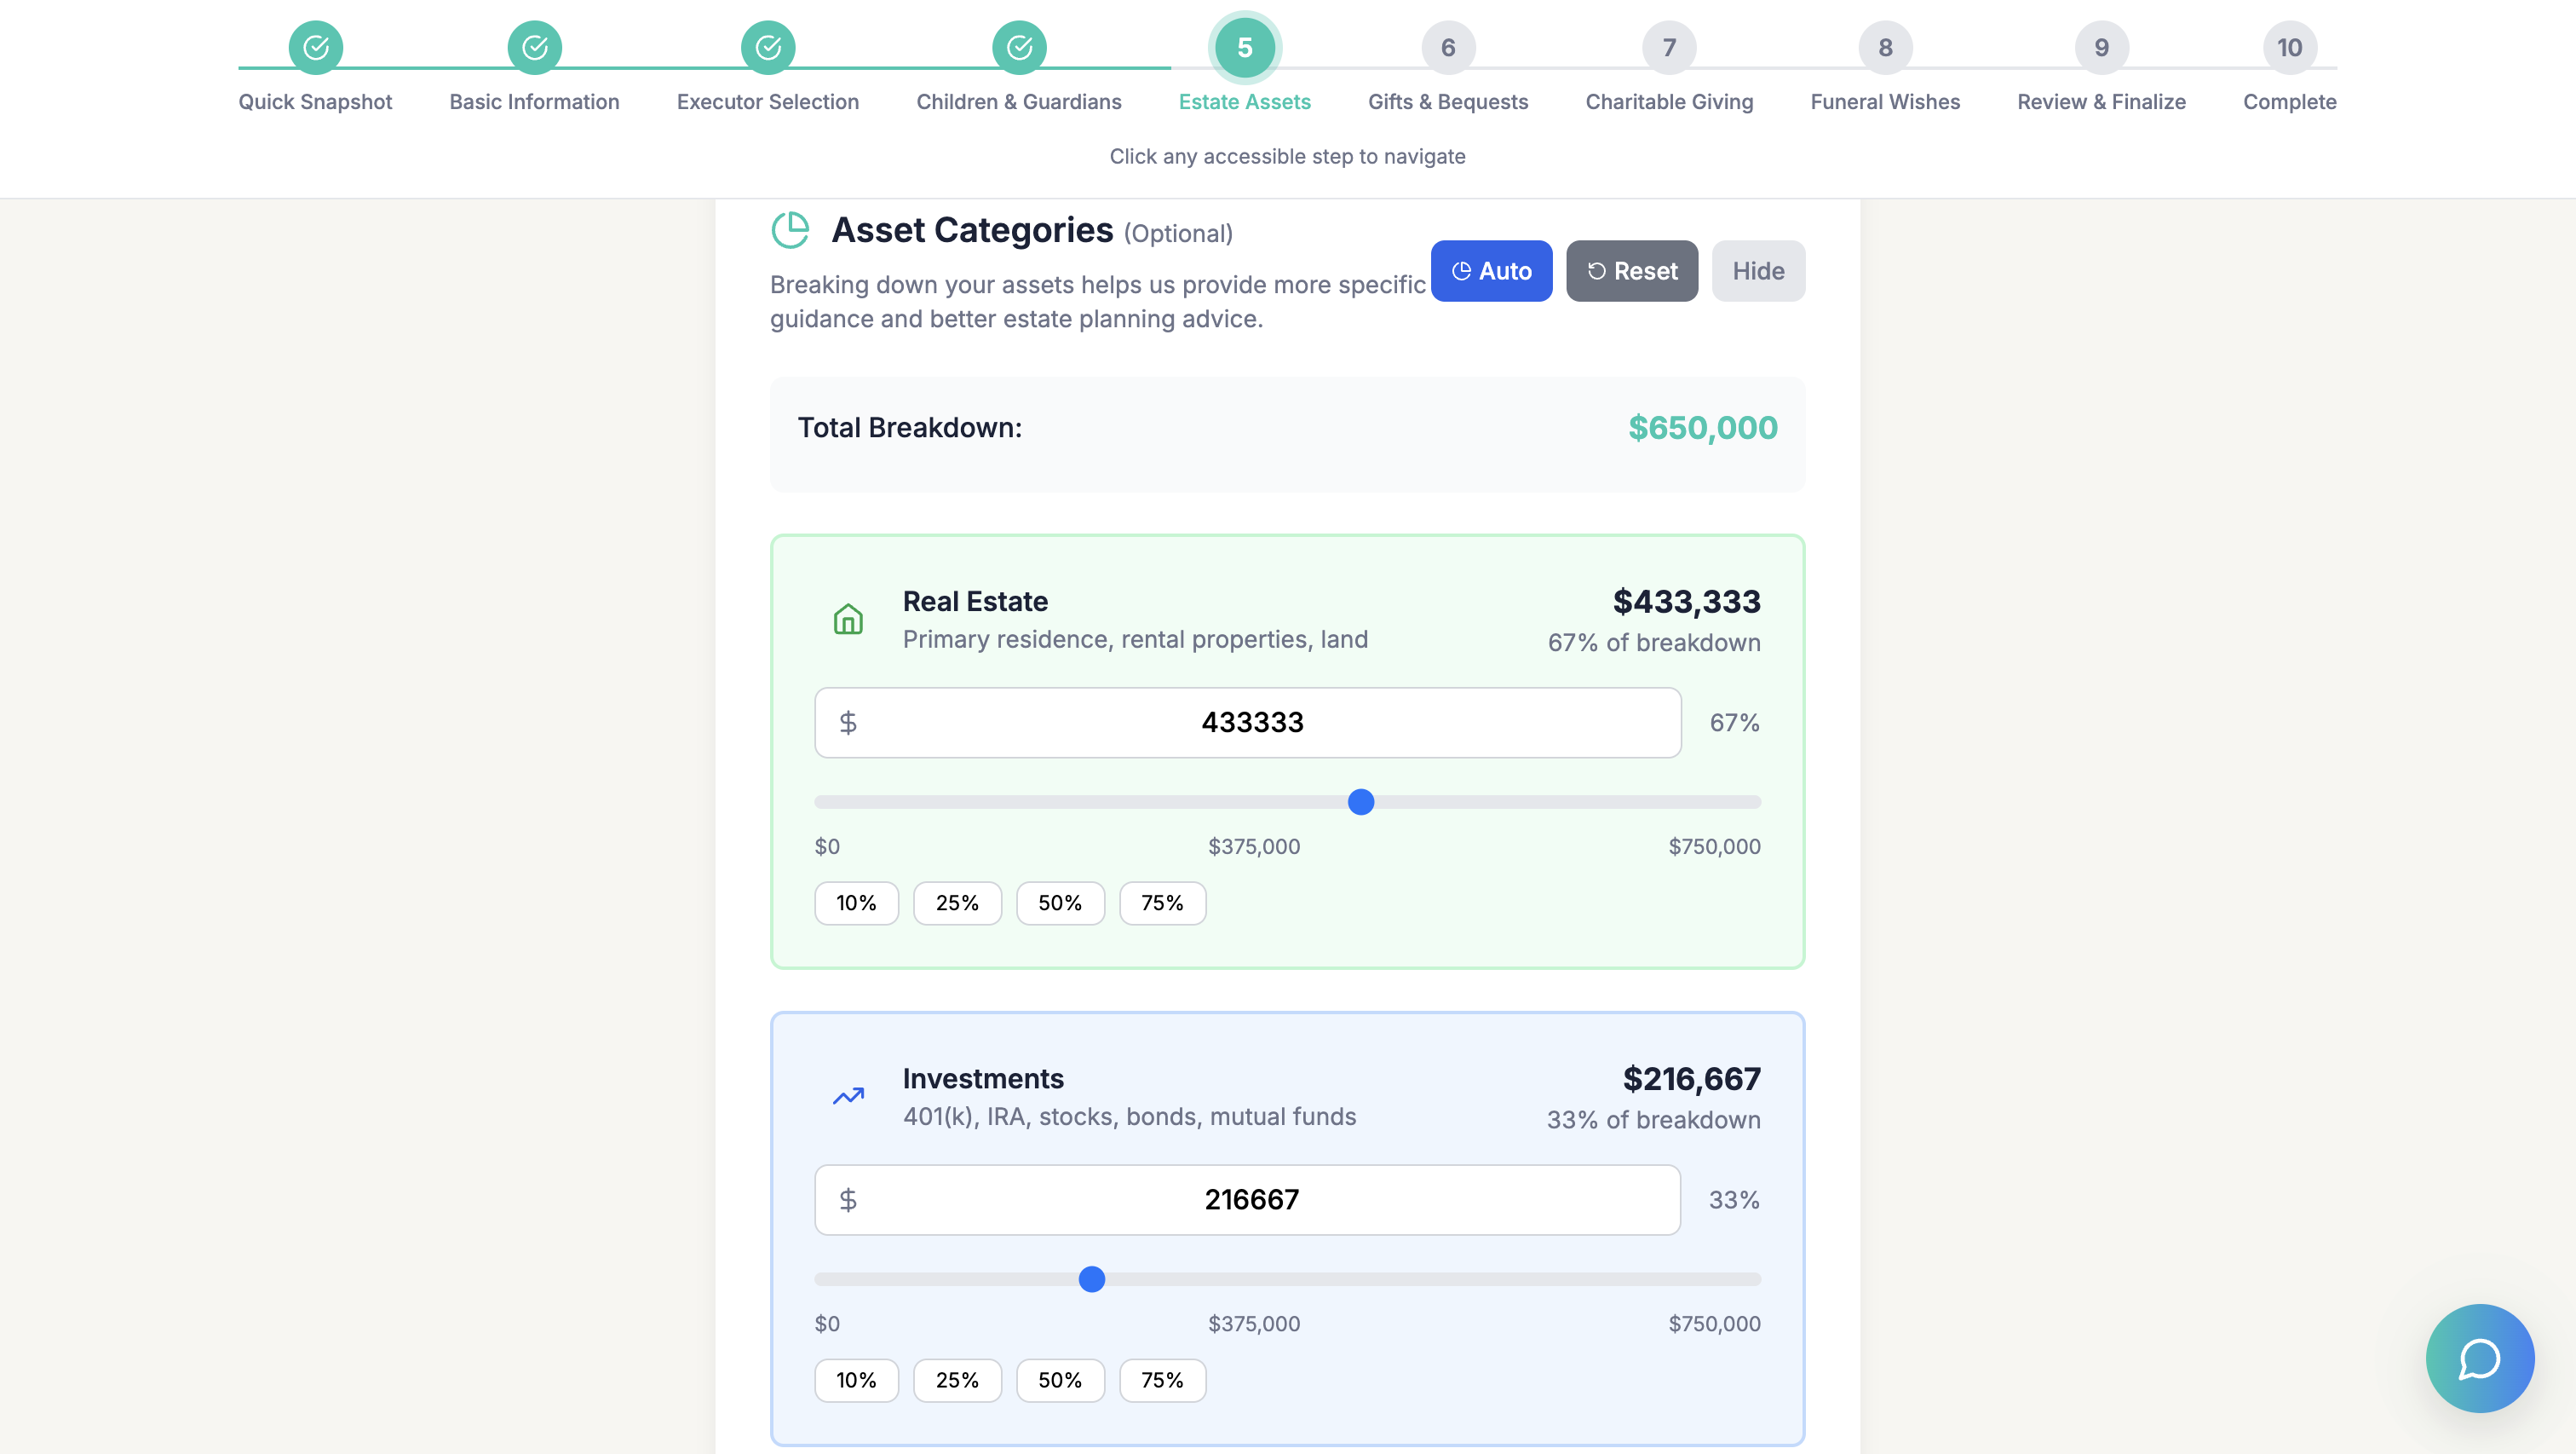This screenshot has width=2576, height=1454.
Task: Click the Real Estate house icon
Action: point(848,620)
